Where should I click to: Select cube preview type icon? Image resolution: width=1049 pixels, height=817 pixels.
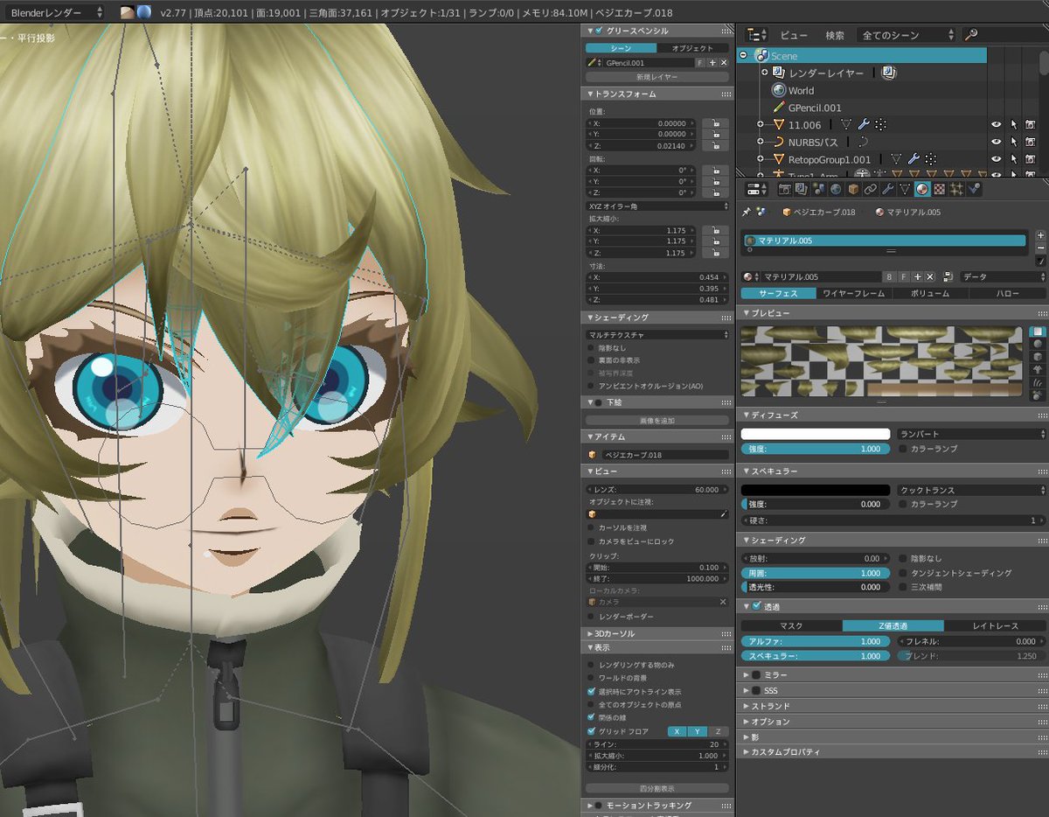pos(1038,357)
